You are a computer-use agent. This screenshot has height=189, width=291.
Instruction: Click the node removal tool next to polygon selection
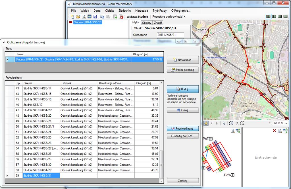(237, 123)
